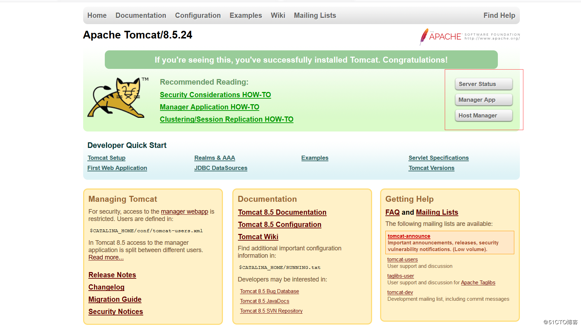Open Tomcat 8.5 SVN Repository link

(271, 311)
